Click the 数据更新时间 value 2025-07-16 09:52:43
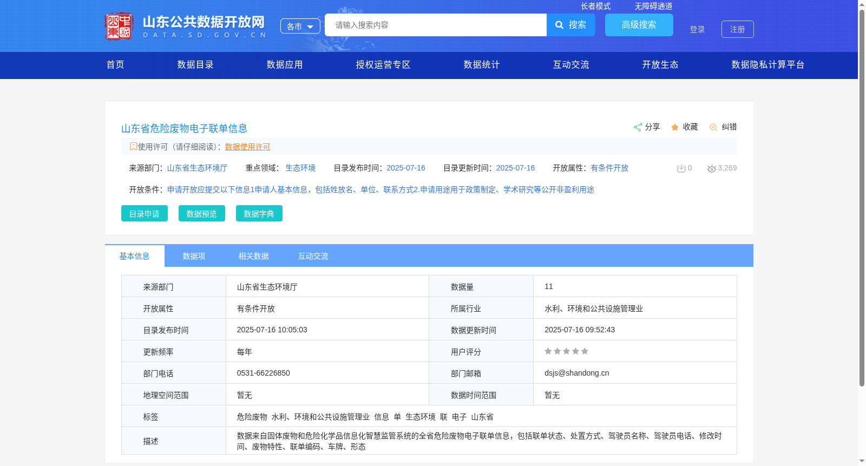This screenshot has width=866, height=466. [580, 330]
